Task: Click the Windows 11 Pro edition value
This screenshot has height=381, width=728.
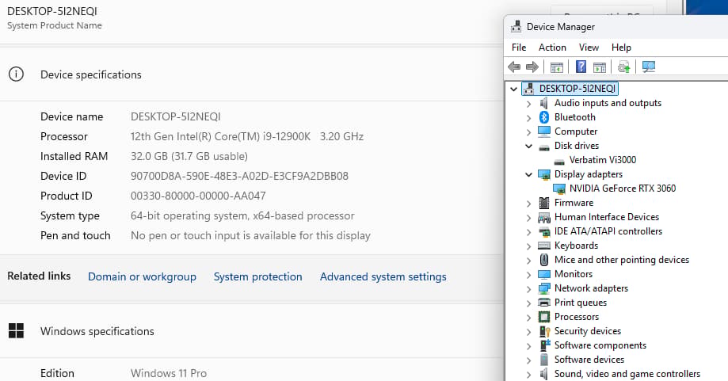Action: 169,373
